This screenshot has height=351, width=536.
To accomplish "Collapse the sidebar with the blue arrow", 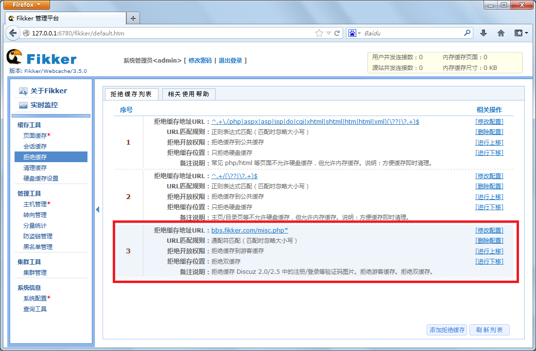I will (97, 209).
